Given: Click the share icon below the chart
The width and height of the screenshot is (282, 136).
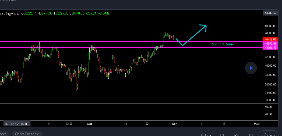Looking at the screenshot, I should tap(236, 135).
